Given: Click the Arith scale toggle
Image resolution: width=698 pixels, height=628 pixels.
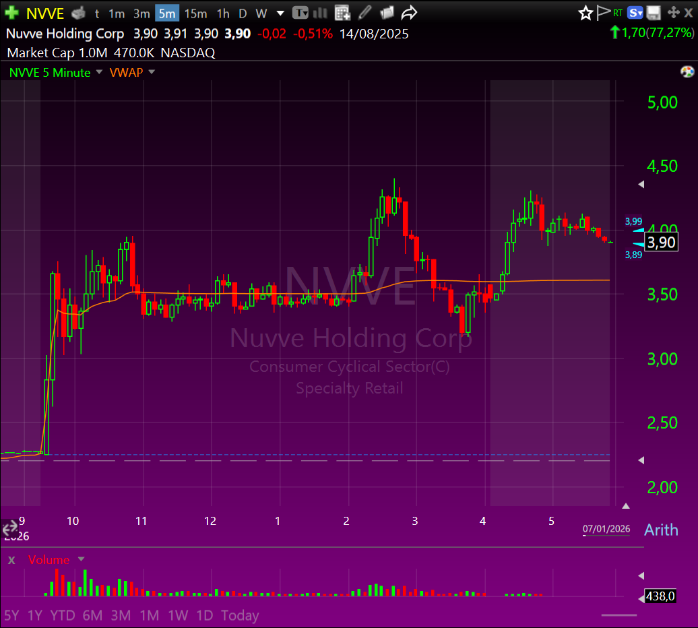Looking at the screenshot, I should [661, 530].
